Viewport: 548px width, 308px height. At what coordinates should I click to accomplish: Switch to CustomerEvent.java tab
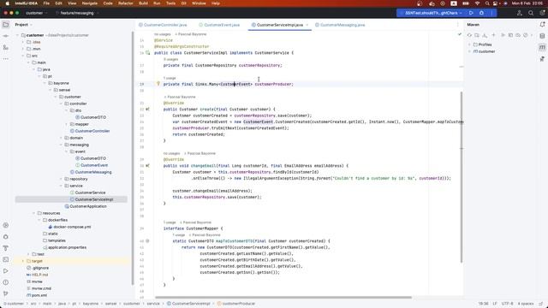[219, 25]
